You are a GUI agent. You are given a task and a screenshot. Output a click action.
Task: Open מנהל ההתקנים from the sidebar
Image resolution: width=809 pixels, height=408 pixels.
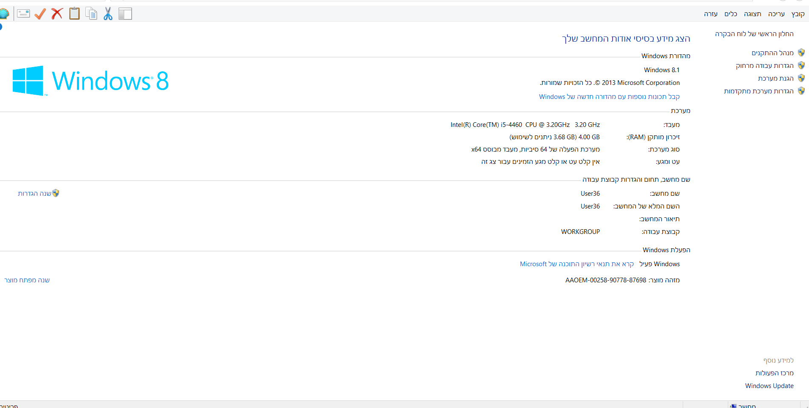point(772,53)
